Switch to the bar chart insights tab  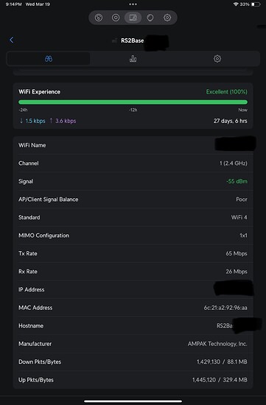click(x=133, y=59)
